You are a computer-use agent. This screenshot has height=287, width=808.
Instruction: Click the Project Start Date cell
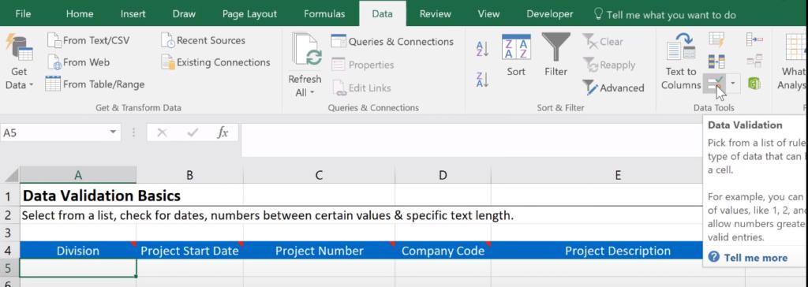pos(189,251)
